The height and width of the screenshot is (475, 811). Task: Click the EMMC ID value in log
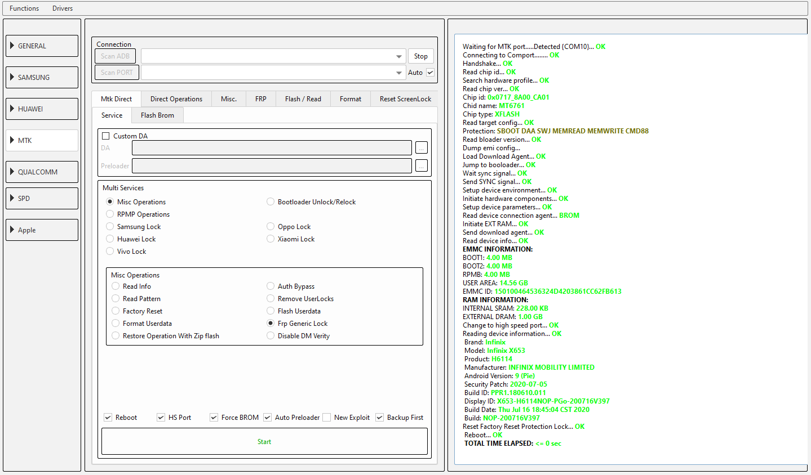click(558, 292)
